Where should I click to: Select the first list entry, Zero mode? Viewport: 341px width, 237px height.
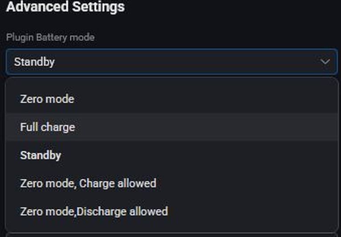[x=47, y=99]
